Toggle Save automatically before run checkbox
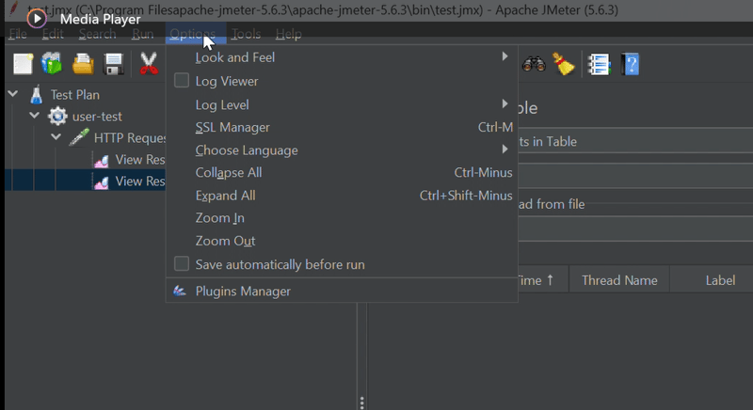 182,263
